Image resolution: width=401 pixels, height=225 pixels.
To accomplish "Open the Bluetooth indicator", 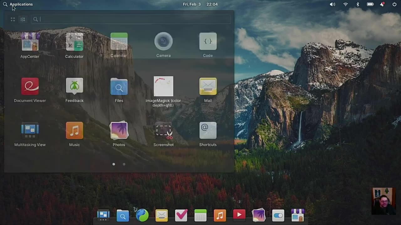I will (x=358, y=4).
